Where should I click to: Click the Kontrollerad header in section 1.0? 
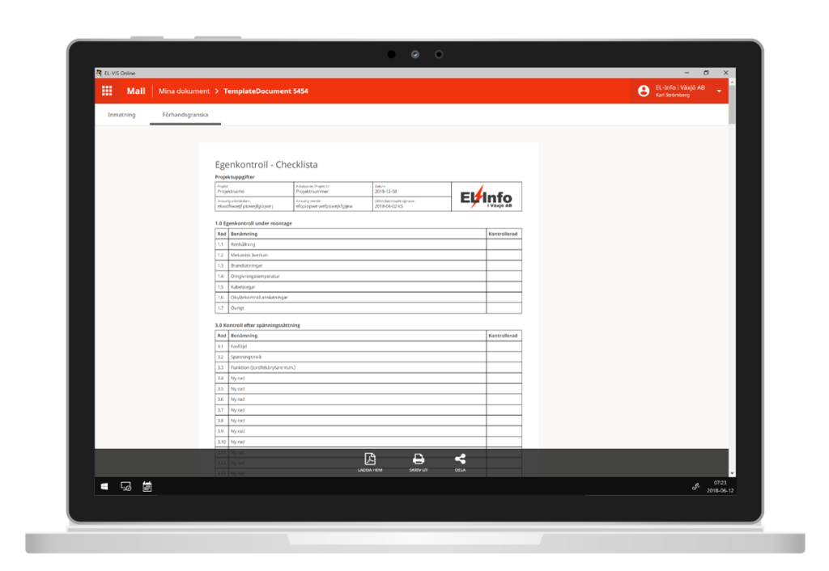point(503,234)
